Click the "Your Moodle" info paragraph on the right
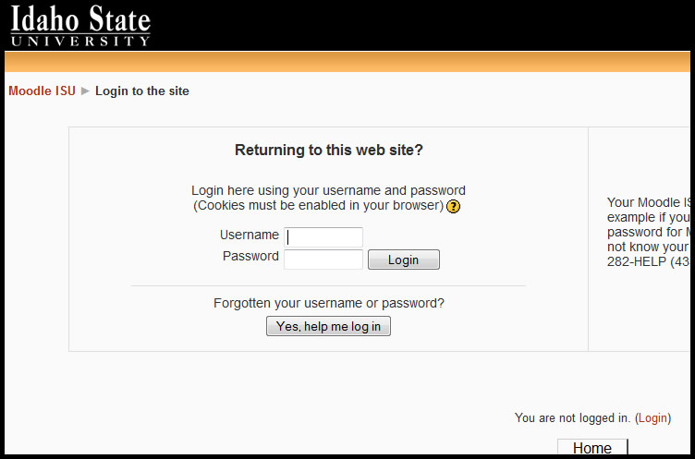The width and height of the screenshot is (695, 459). tap(649, 232)
